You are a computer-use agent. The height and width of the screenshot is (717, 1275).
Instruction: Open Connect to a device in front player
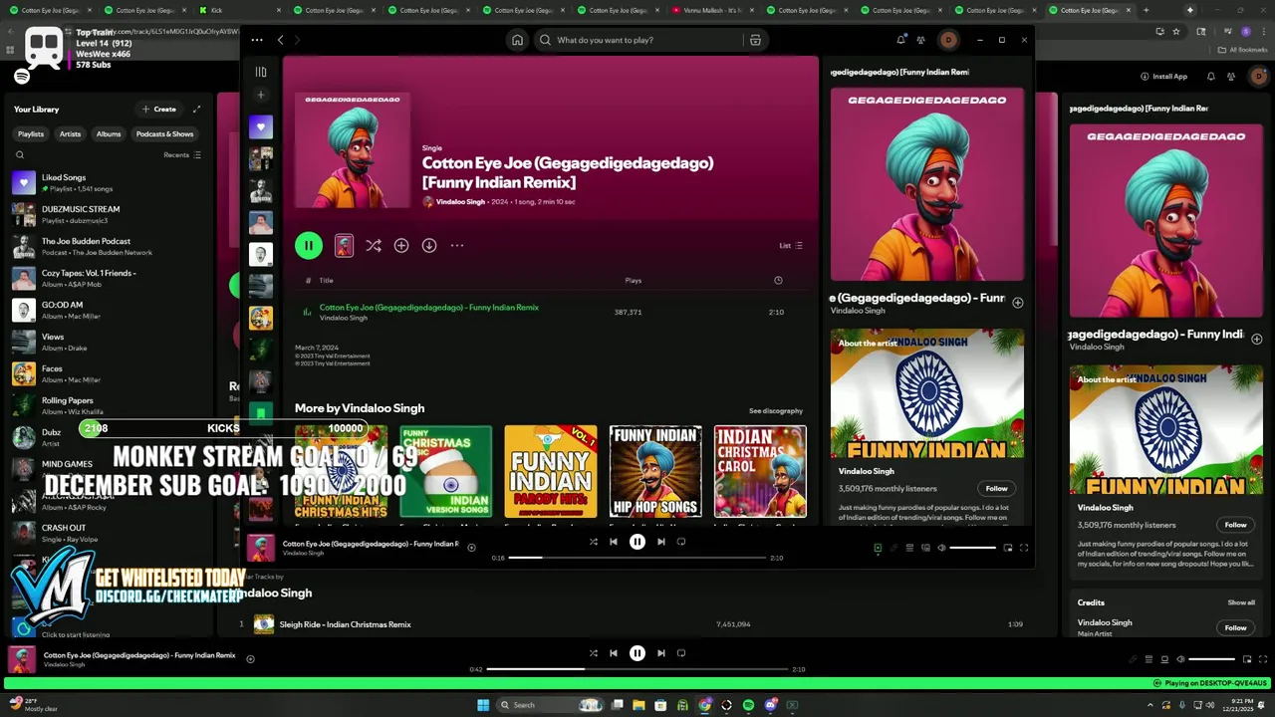coord(925,548)
